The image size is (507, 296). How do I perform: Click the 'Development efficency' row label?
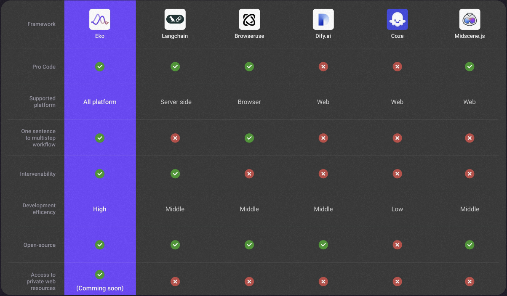[x=39, y=209]
